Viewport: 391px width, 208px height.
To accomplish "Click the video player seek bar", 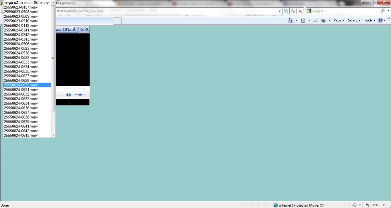I will pyautogui.click(x=70, y=88).
